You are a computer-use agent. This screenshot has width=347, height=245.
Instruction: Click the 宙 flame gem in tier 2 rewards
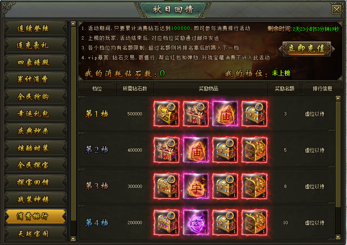196,150
